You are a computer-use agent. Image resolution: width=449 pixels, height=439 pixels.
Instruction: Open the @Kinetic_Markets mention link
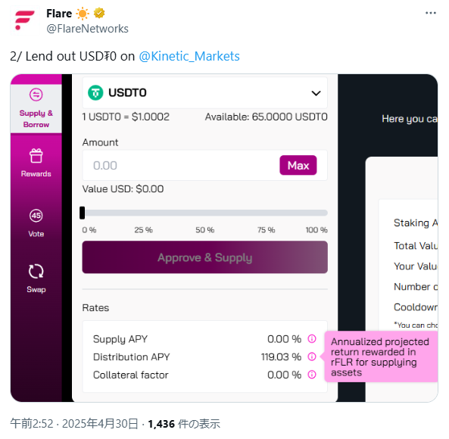(x=189, y=56)
